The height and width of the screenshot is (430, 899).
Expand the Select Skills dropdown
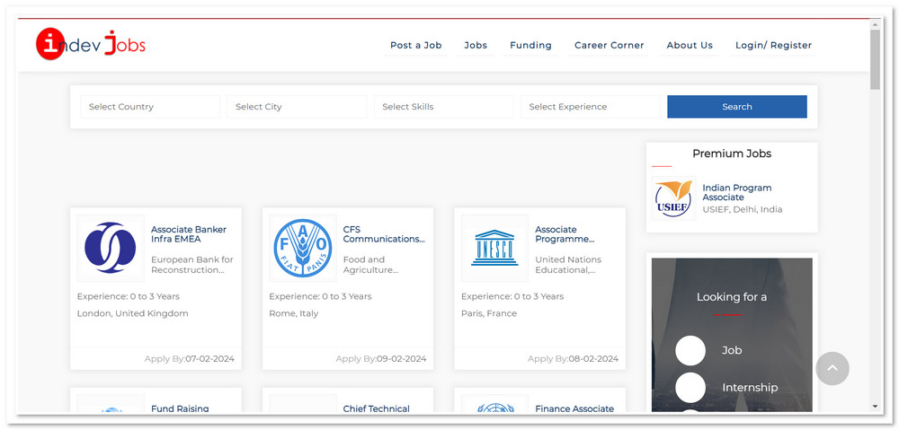pos(443,107)
